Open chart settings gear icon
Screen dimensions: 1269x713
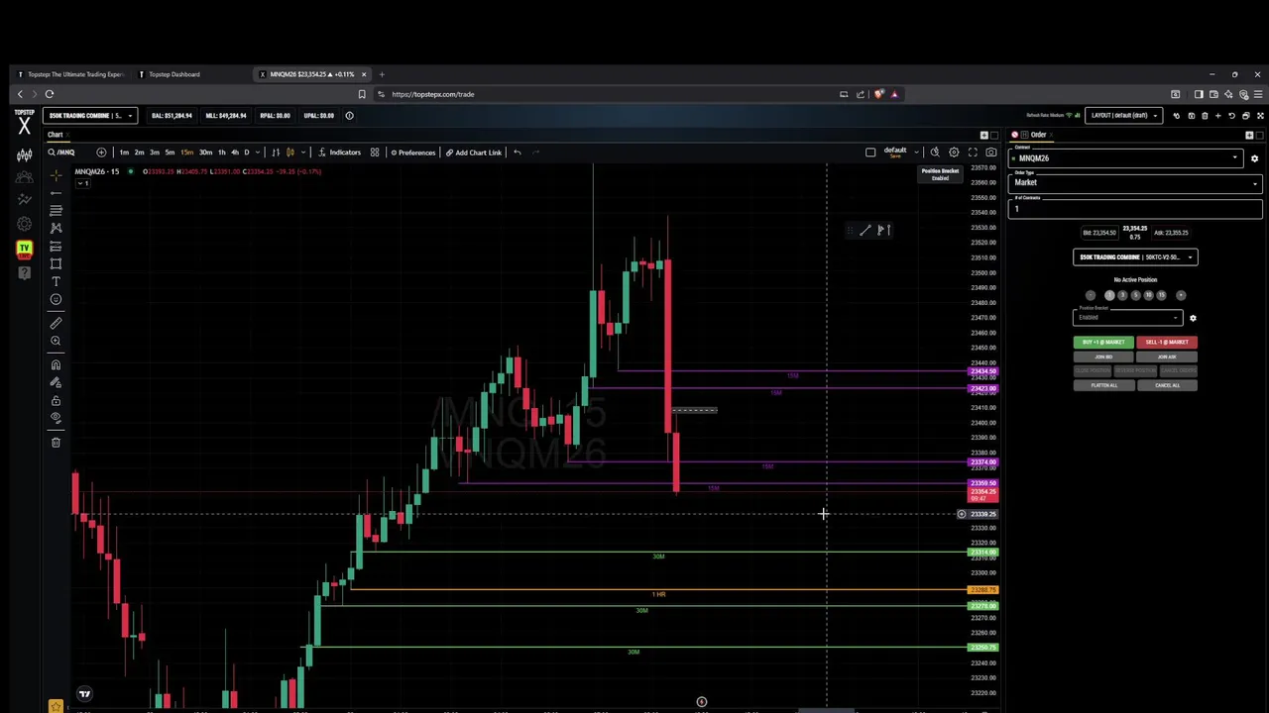(x=954, y=153)
